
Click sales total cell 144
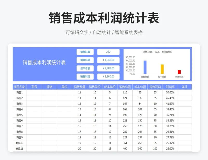click(125, 104)
